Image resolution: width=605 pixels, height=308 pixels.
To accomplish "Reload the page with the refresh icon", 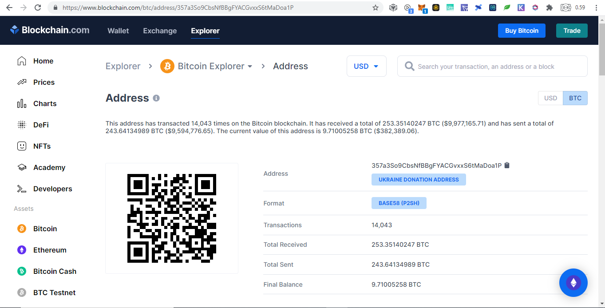I will 38,8.
